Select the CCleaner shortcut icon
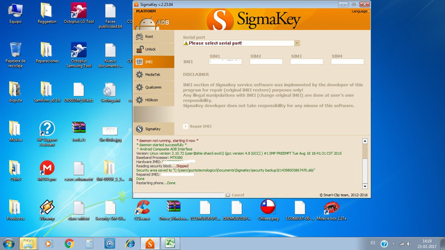Screen dimensions: 445x250 142,210
